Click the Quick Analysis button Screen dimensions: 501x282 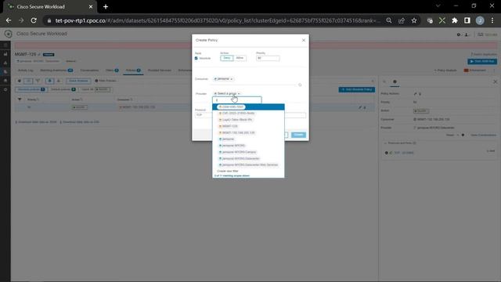(x=78, y=81)
